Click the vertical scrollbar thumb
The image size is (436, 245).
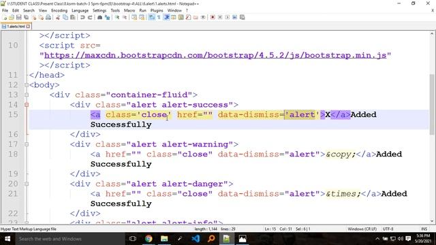point(432,104)
